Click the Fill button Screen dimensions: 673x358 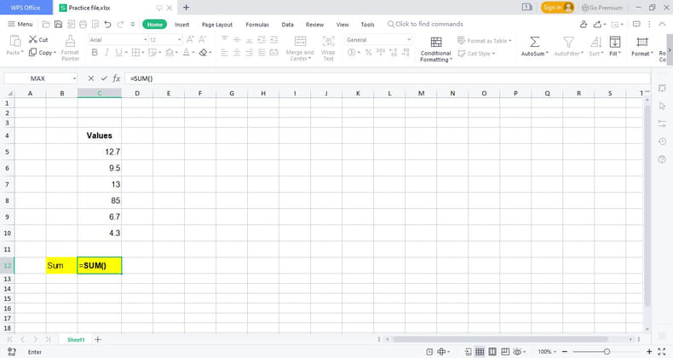(x=614, y=46)
